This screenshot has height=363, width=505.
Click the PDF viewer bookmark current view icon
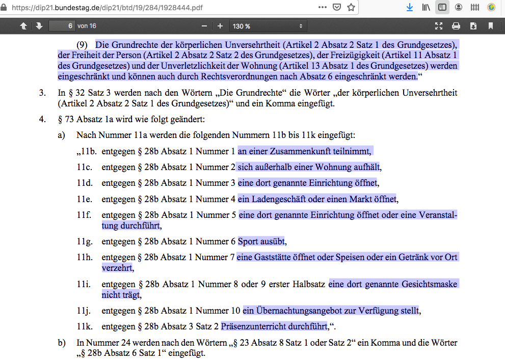click(491, 26)
